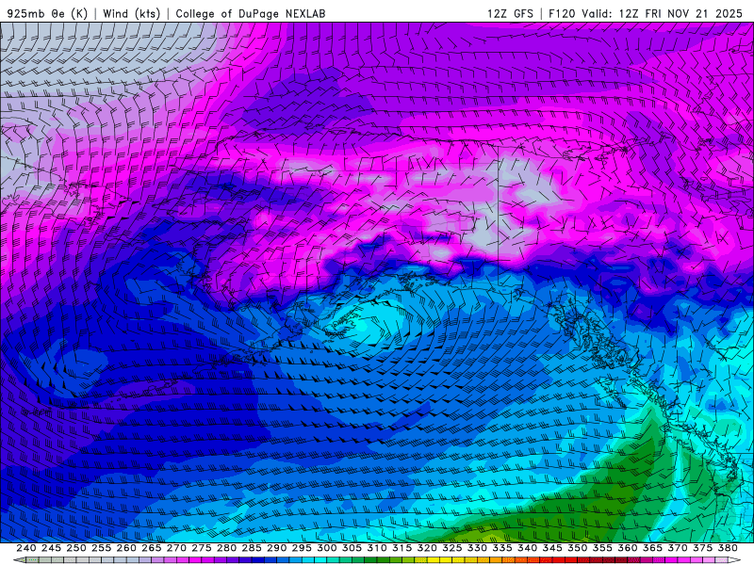
Task: Click the "12Z GFS" model run label
Action: 510,13
